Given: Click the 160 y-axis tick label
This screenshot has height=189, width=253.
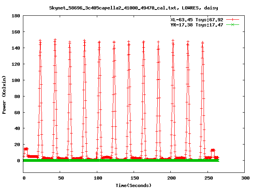Looking at the screenshot, I should tap(16, 32).
